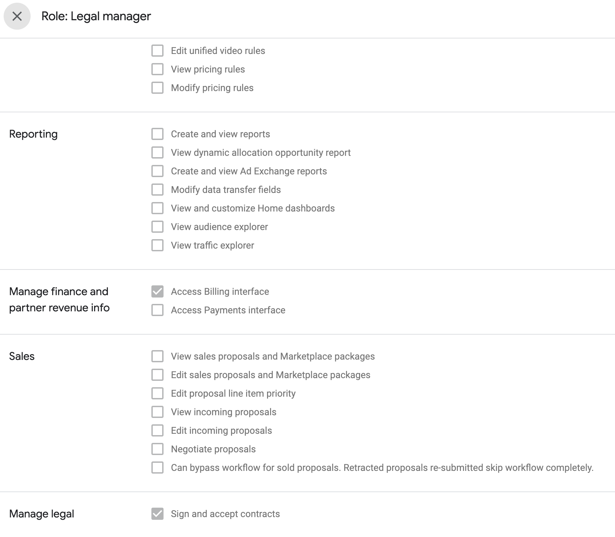Tick the Modify pricing rules checkbox
The width and height of the screenshot is (615, 537).
pyautogui.click(x=157, y=88)
